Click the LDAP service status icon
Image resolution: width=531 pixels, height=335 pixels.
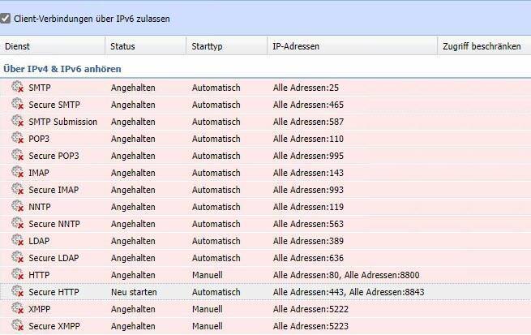tap(17, 240)
